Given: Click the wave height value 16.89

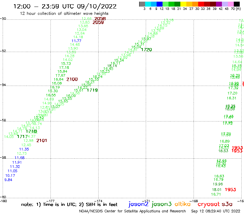Looking at the screenshot, I should (x=225, y=141).
